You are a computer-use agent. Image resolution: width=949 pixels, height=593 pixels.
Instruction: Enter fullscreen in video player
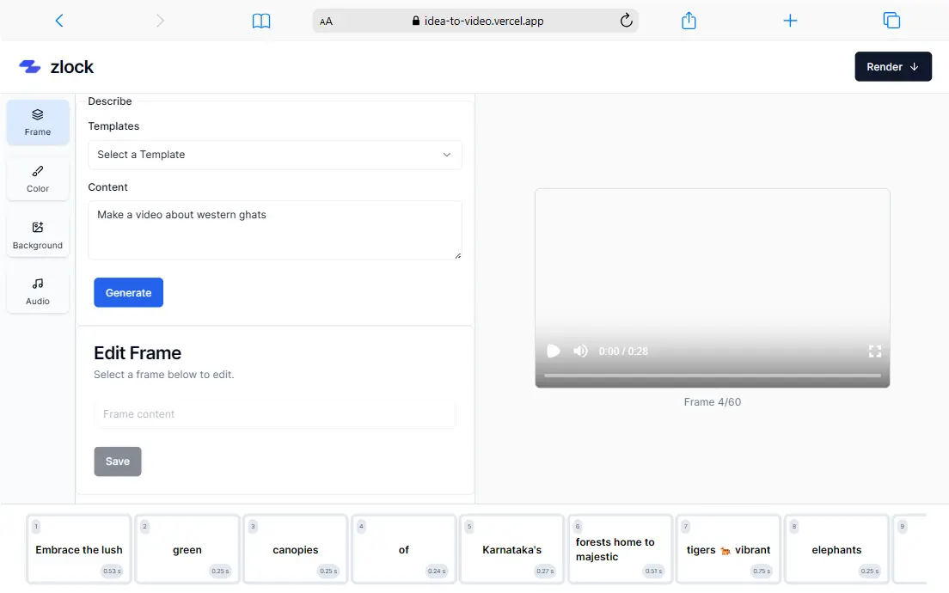tap(874, 351)
